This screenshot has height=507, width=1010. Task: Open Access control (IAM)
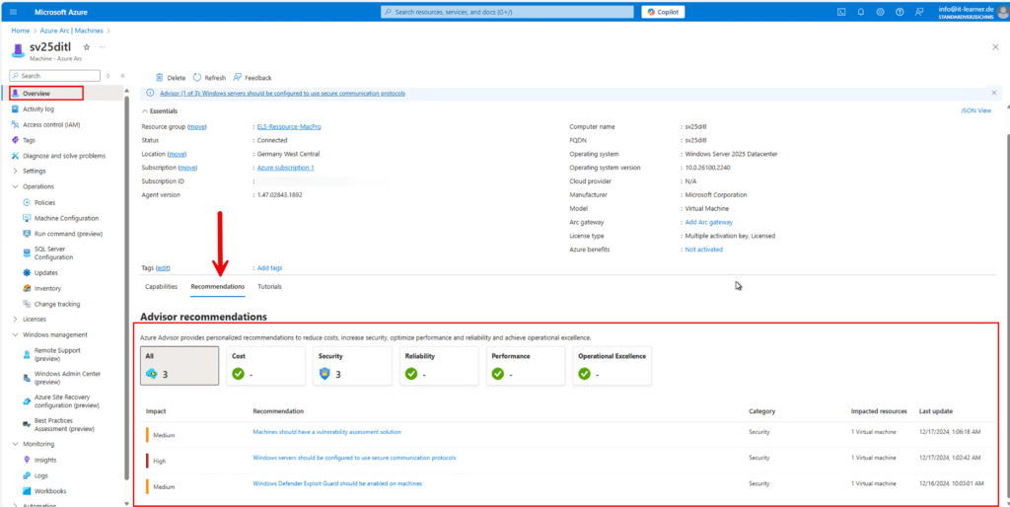click(51, 124)
